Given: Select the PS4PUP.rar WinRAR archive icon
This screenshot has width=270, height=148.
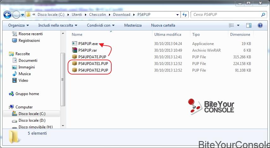Looking at the screenshot, I should [74, 50].
